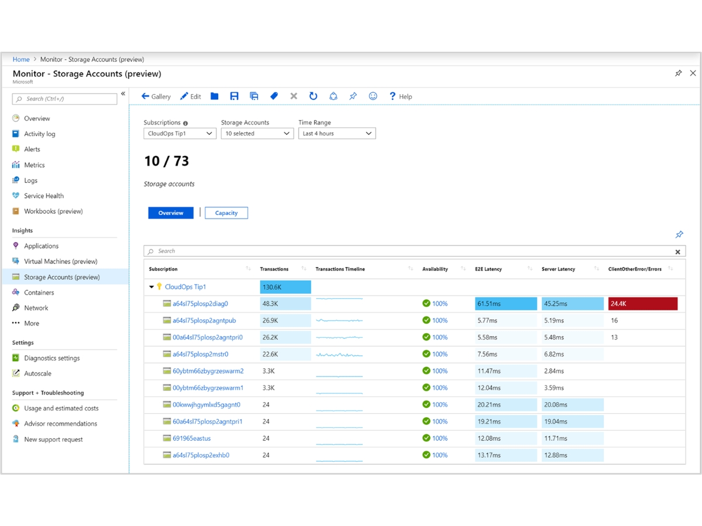702x526 pixels.
Task: Open Activity log
Action: point(40,134)
